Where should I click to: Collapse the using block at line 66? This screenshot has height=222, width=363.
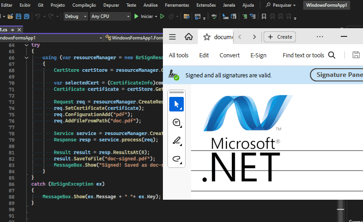(26, 58)
